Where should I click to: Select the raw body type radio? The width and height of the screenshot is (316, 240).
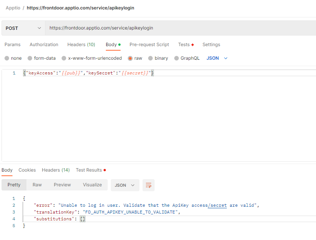(x=130, y=58)
